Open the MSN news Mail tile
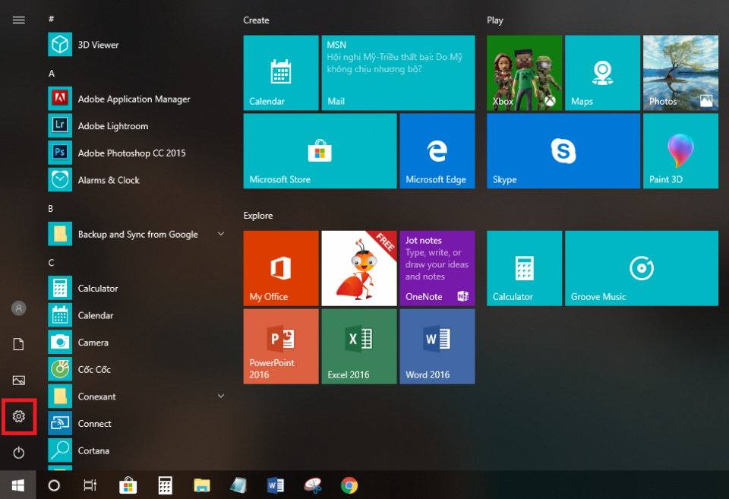Image resolution: width=729 pixels, height=499 pixels. 398,72
